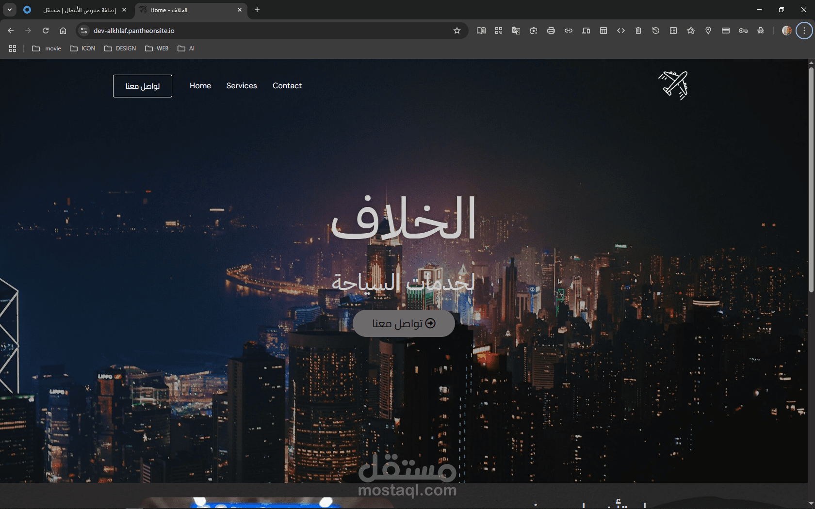Open incognito window icon
The image size is (815, 509).
(761, 31)
